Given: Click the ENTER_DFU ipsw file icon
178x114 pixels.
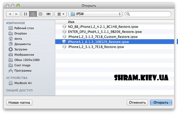Looking at the screenshot, I should [x=64, y=32].
